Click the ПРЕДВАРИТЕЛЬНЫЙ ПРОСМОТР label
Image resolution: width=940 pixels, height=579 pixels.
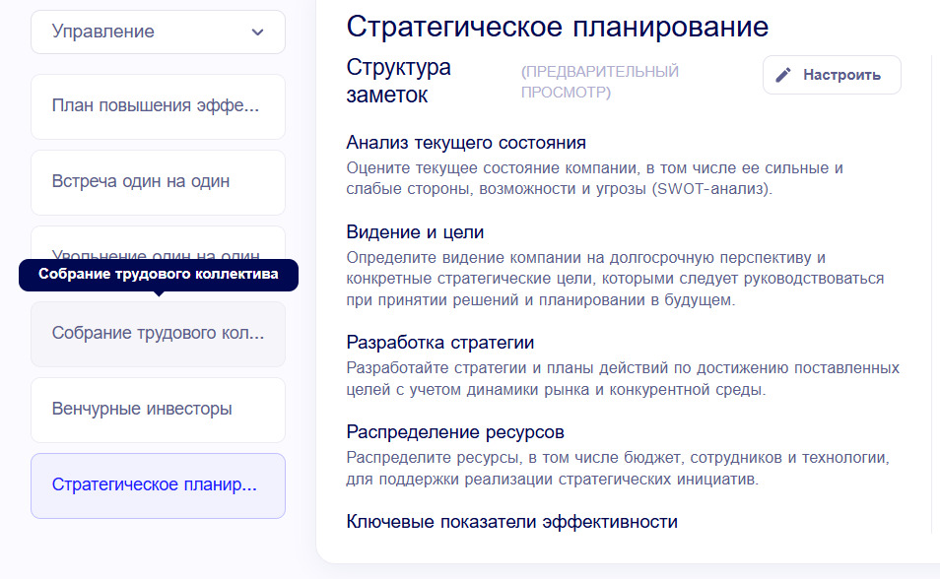tap(599, 82)
